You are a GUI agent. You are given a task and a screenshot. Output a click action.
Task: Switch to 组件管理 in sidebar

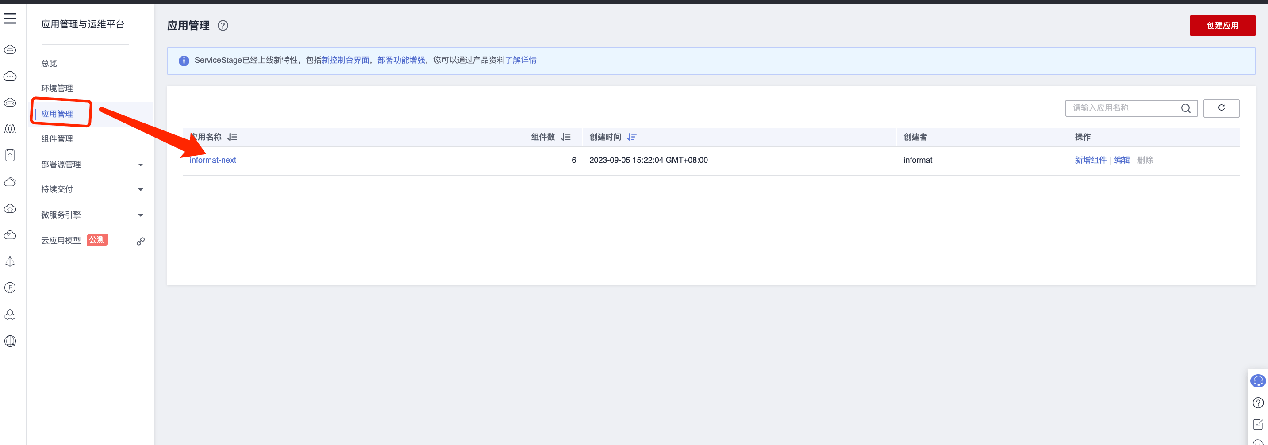point(57,138)
